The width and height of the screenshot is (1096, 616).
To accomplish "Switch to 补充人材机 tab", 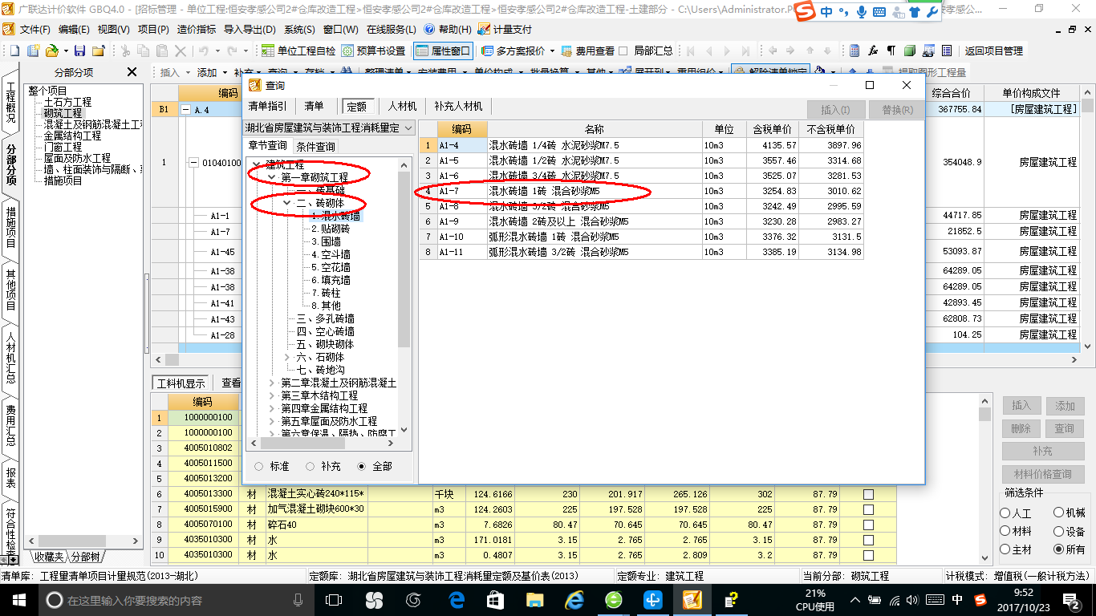I will coord(459,106).
